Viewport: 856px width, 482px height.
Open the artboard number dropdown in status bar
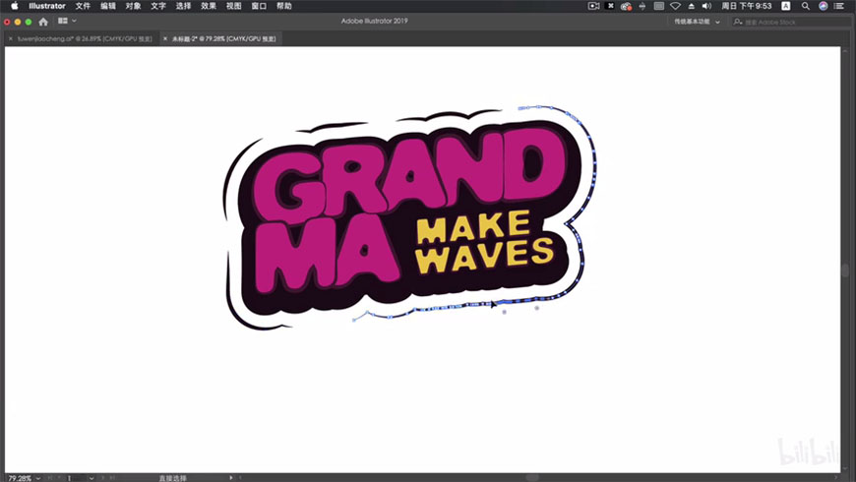(91, 477)
